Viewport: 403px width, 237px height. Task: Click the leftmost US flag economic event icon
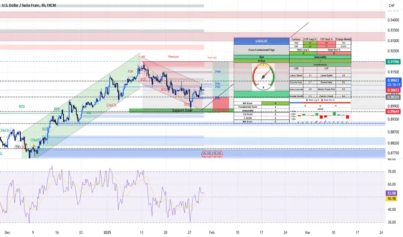pos(205,154)
